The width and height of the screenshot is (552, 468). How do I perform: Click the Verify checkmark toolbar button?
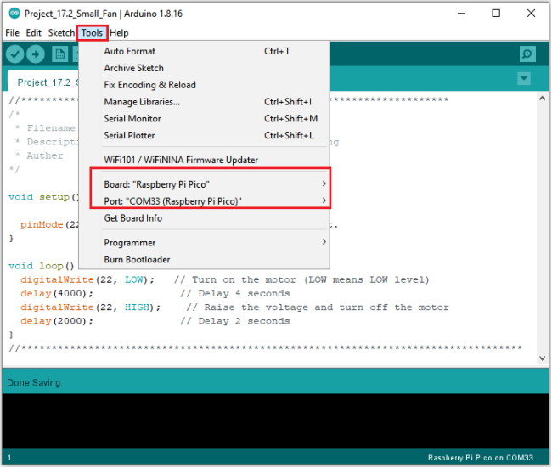point(14,54)
